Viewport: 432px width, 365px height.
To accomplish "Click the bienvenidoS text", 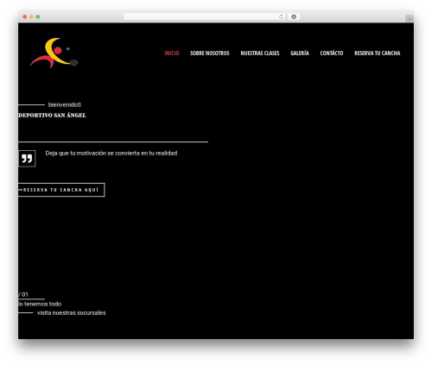I will [65, 104].
